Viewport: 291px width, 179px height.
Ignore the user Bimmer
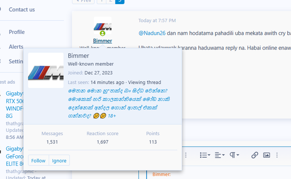click(59, 160)
